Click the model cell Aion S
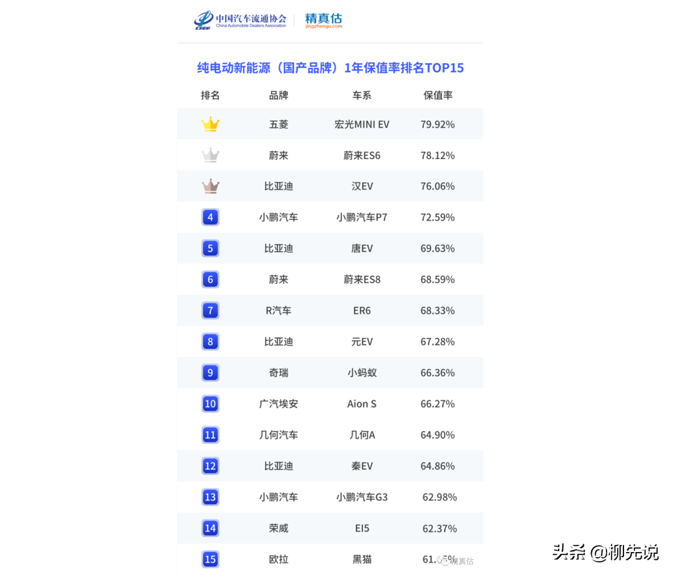The height and width of the screenshot is (576, 674). point(362,404)
